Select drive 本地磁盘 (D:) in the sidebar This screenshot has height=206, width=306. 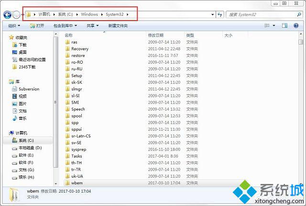[27, 148]
